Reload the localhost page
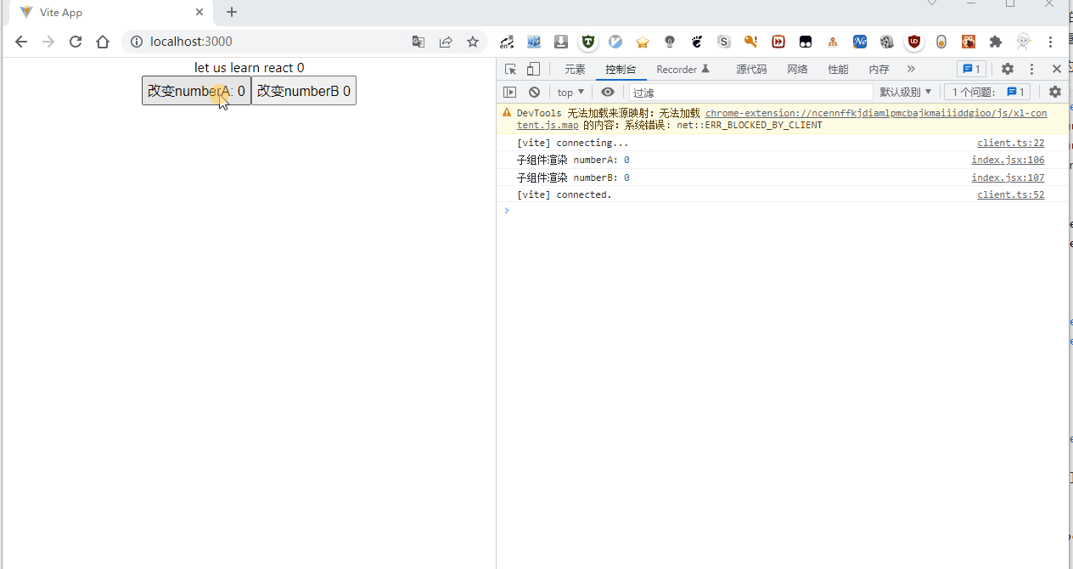This screenshot has height=569, width=1073. click(76, 42)
